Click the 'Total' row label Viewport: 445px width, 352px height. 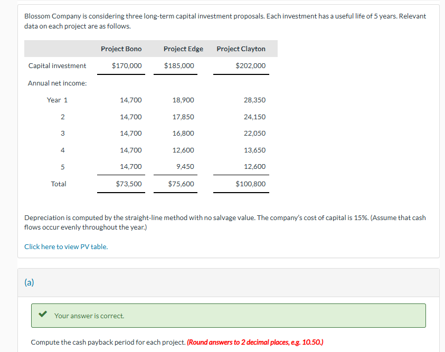59,184
